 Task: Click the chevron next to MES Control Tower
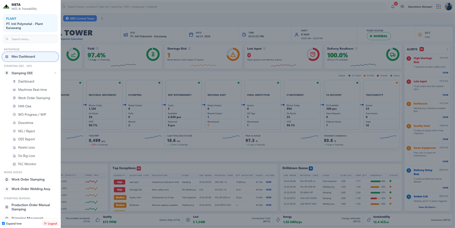click(102, 18)
